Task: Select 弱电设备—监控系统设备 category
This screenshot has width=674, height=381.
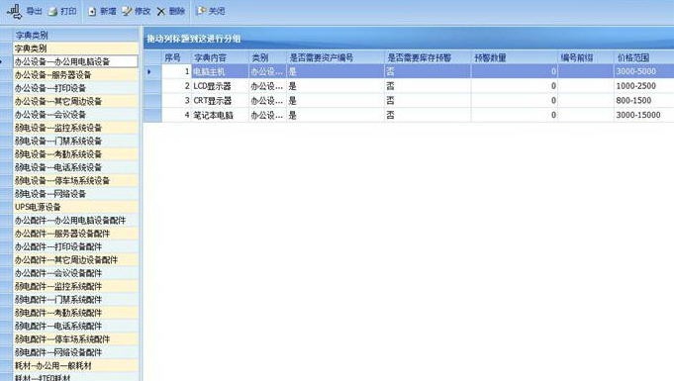Action: (75, 128)
